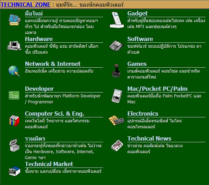
Task: Click the open box รวมมิตร icon
Action: tap(14, 145)
